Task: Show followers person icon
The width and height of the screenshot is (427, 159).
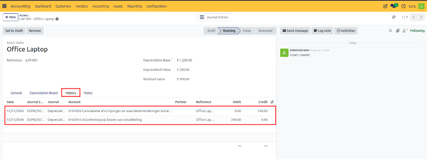Action: tap(405, 31)
